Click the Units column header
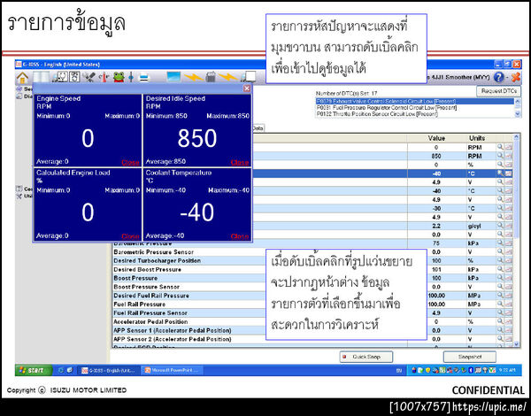Image resolution: width=531 pixels, height=416 pixels. click(477, 138)
